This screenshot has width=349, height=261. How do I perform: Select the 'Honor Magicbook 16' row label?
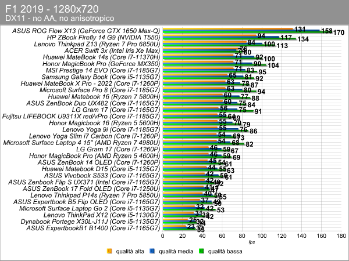105,123
